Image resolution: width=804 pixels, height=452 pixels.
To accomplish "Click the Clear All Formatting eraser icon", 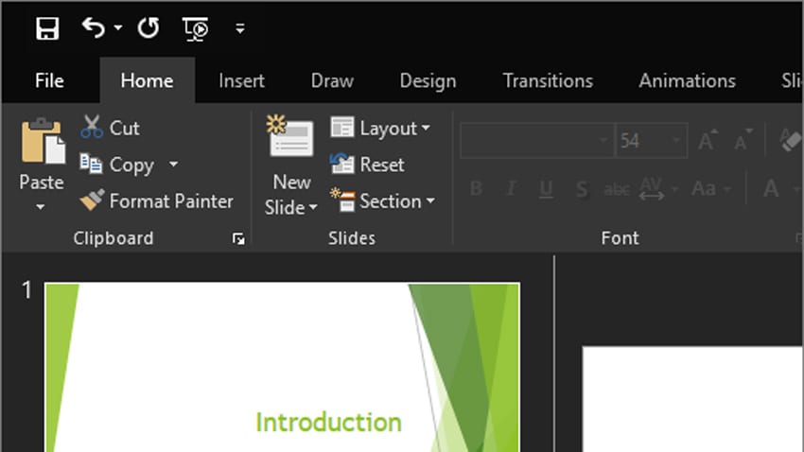I will [790, 140].
